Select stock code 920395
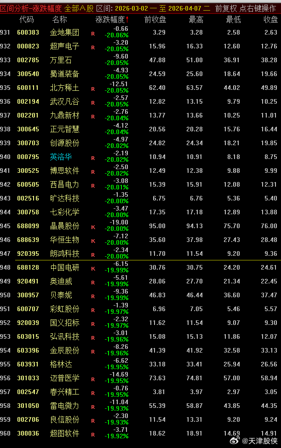 [x=28, y=253]
